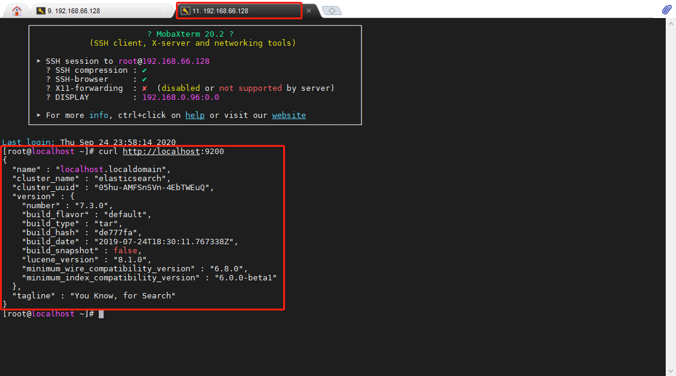Click "minimum_index_compatibility_version" line
The height and width of the screenshot is (376, 676).
pyautogui.click(x=149, y=278)
